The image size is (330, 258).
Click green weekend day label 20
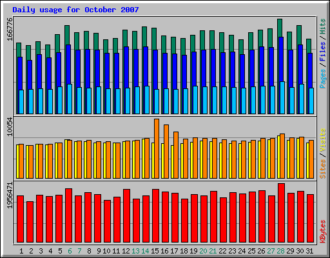point(203,251)
